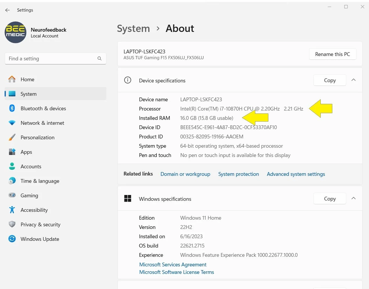Click the Find a setting search box

55,59
